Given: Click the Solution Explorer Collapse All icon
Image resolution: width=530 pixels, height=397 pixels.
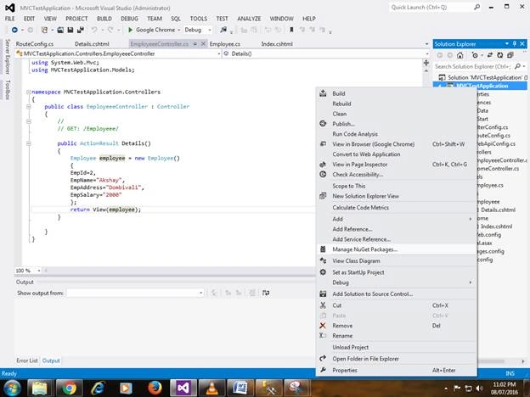Looking at the screenshot, I should pyautogui.click(x=510, y=55).
